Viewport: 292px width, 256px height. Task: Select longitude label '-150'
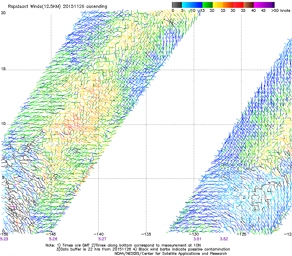[x=4, y=234]
